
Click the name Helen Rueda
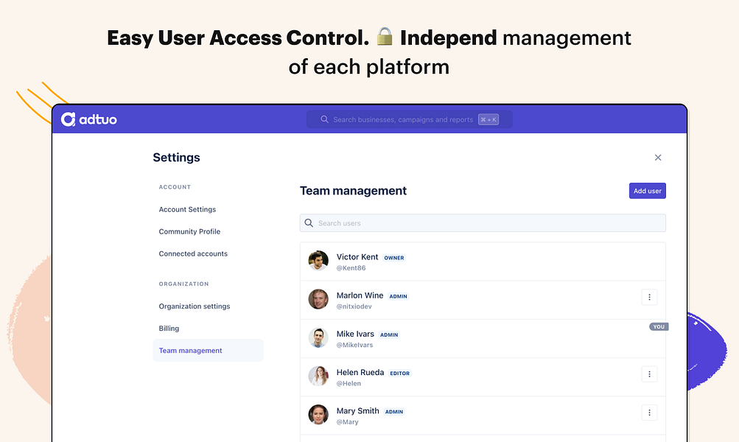pos(360,372)
